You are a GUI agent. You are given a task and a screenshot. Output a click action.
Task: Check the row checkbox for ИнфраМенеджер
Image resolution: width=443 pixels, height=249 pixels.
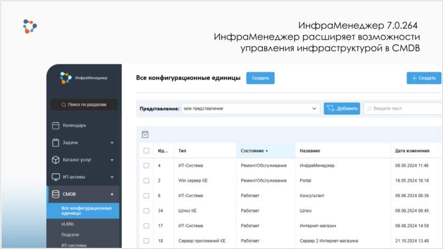click(x=147, y=165)
